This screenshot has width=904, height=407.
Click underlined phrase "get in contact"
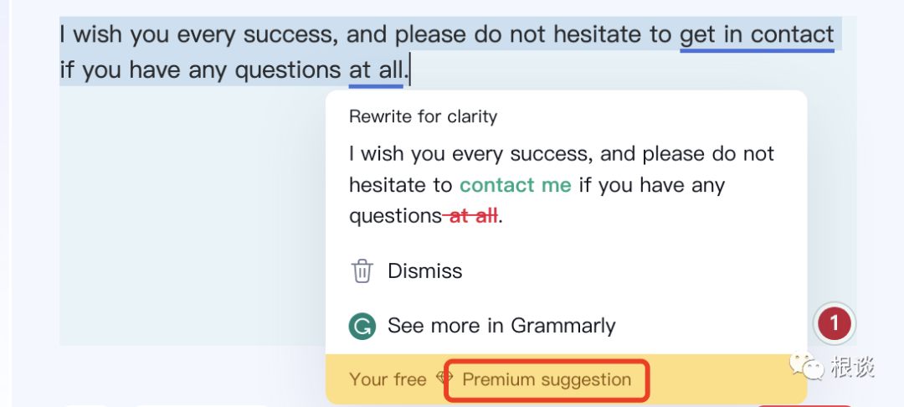[x=757, y=35]
